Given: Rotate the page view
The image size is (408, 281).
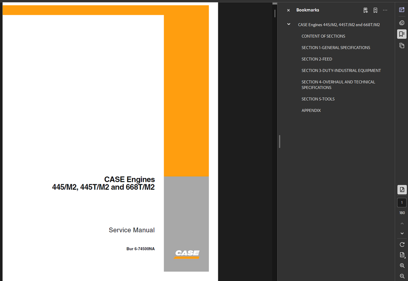Looking at the screenshot, I should [402, 245].
